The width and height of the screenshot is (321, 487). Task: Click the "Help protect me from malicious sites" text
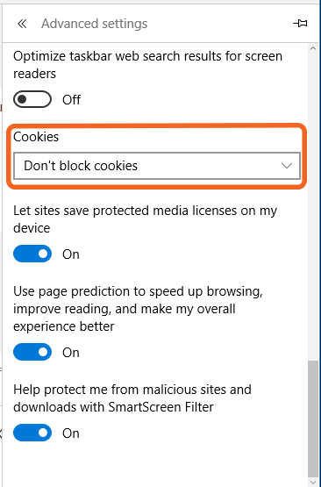click(132, 398)
